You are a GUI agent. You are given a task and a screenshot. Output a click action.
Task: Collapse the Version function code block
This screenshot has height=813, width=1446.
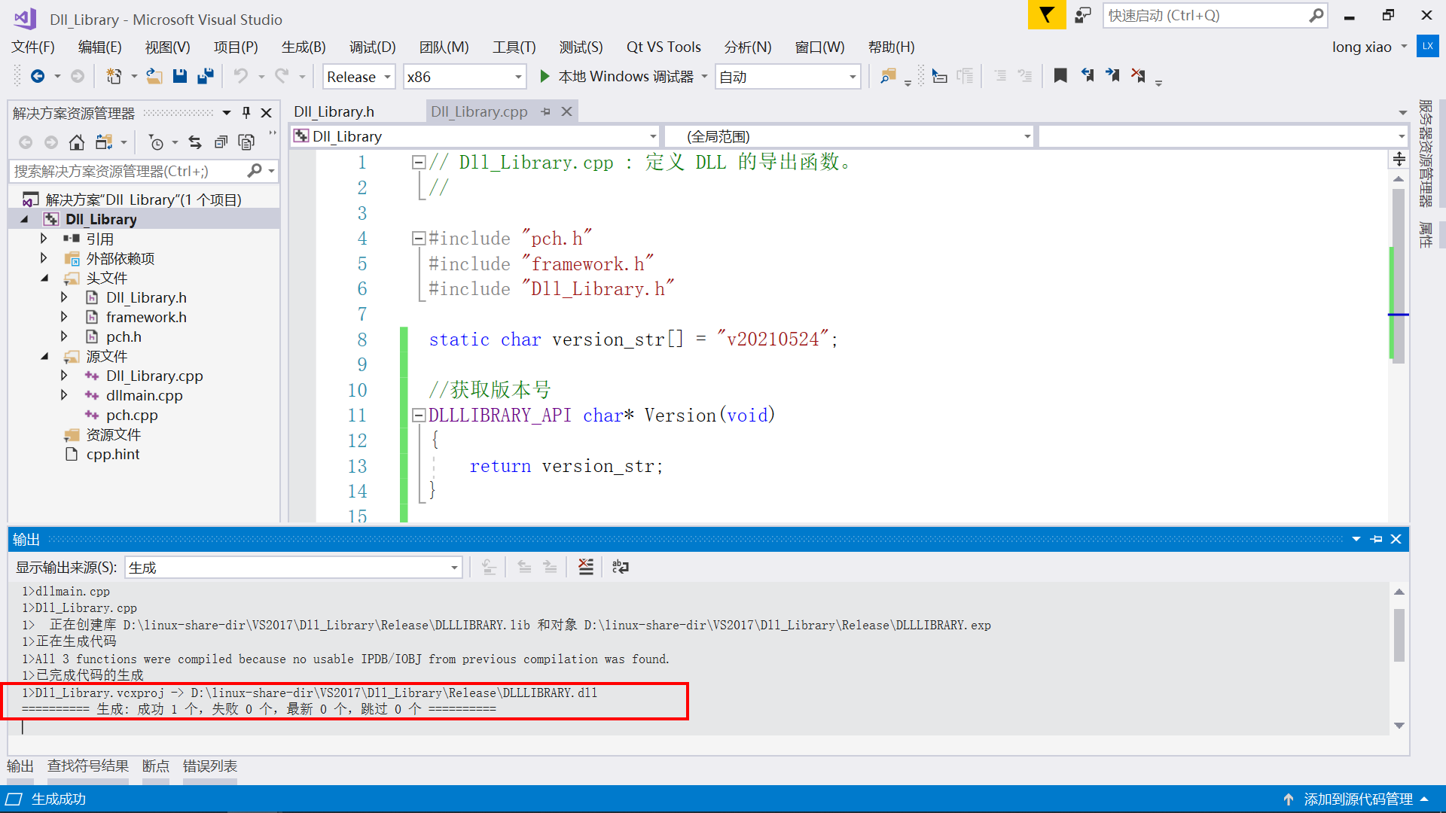click(x=419, y=416)
